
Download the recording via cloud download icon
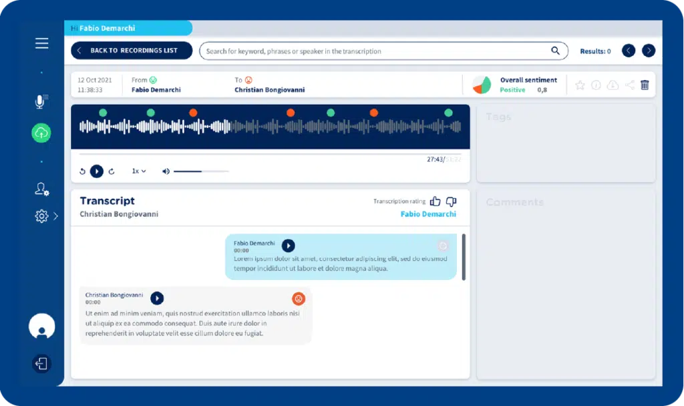point(613,85)
